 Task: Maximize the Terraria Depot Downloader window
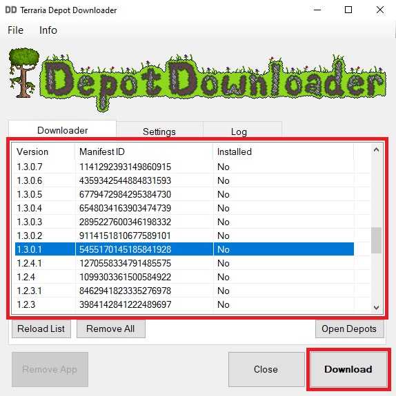[348, 10]
